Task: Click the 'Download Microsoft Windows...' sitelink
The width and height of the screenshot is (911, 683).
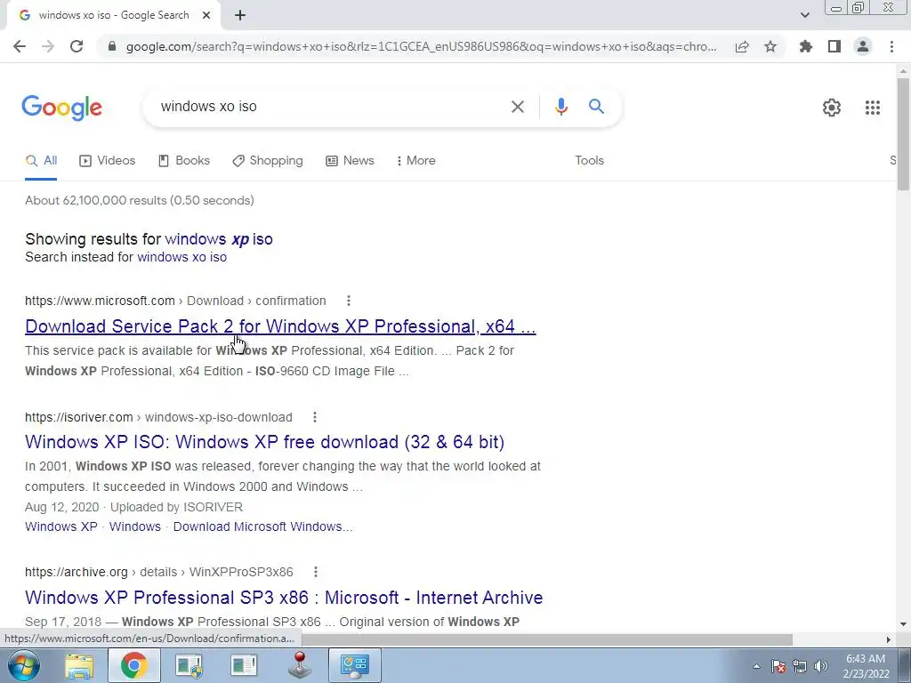Action: pos(262,526)
